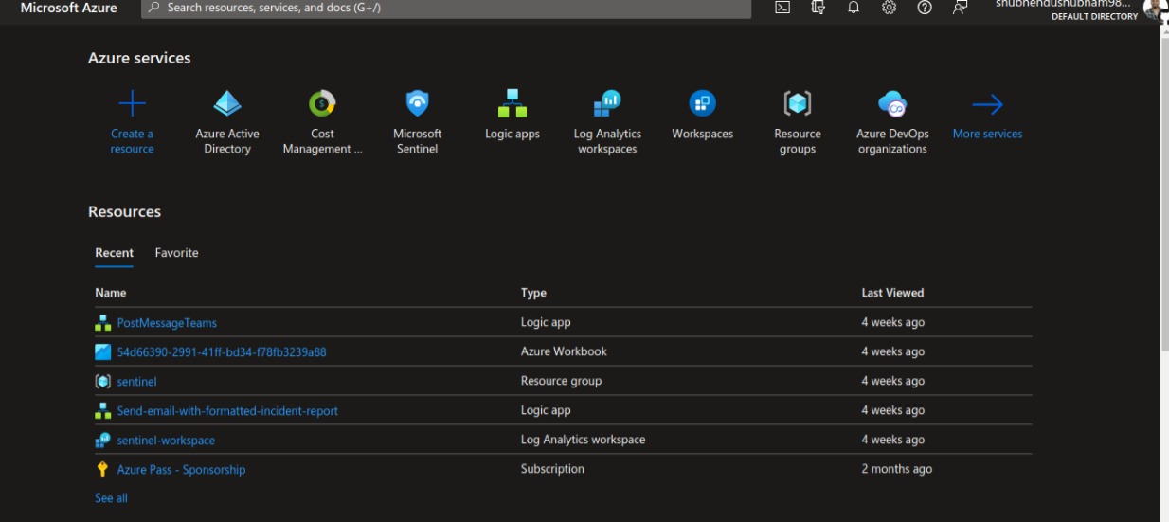Open Send-email-with-formatted-incident-report link
The width and height of the screenshot is (1169, 522).
pos(227,411)
